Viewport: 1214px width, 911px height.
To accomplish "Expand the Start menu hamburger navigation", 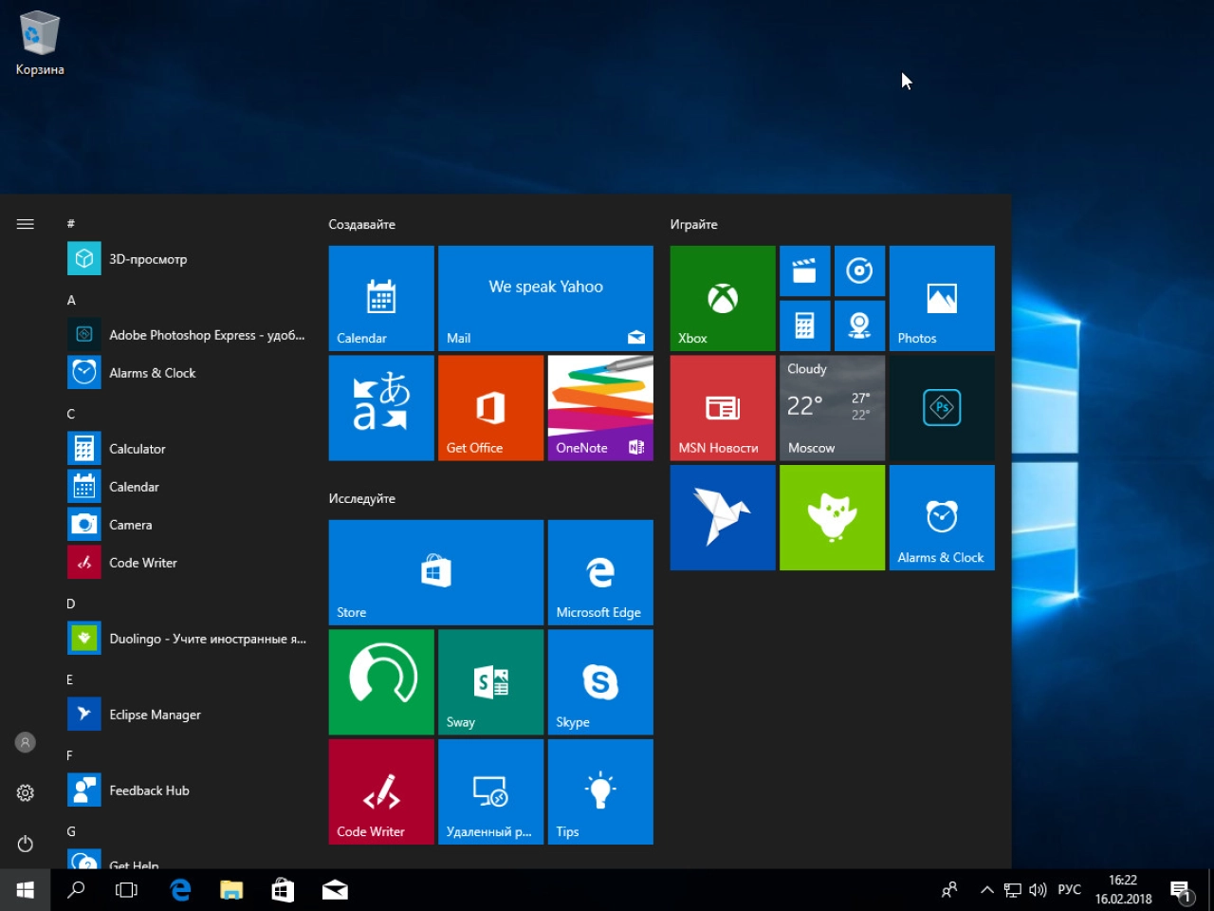I will pos(26,224).
